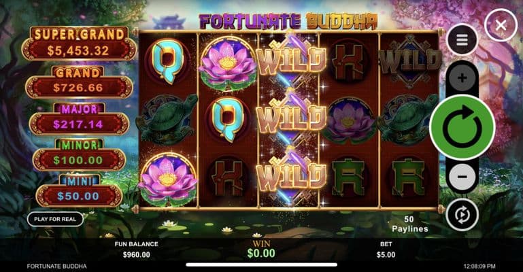The image size is (523, 272).
Task: Click the Bet $5.00 amount
Action: coord(386,255)
